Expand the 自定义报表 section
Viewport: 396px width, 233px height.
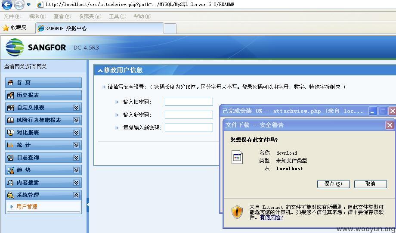(x=77, y=108)
